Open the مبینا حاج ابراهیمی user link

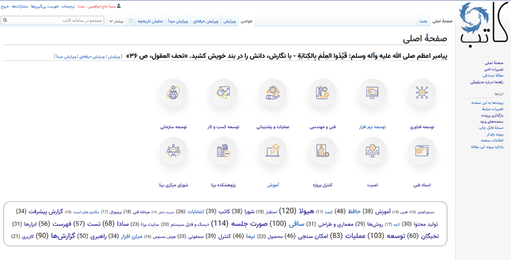tap(102, 6)
